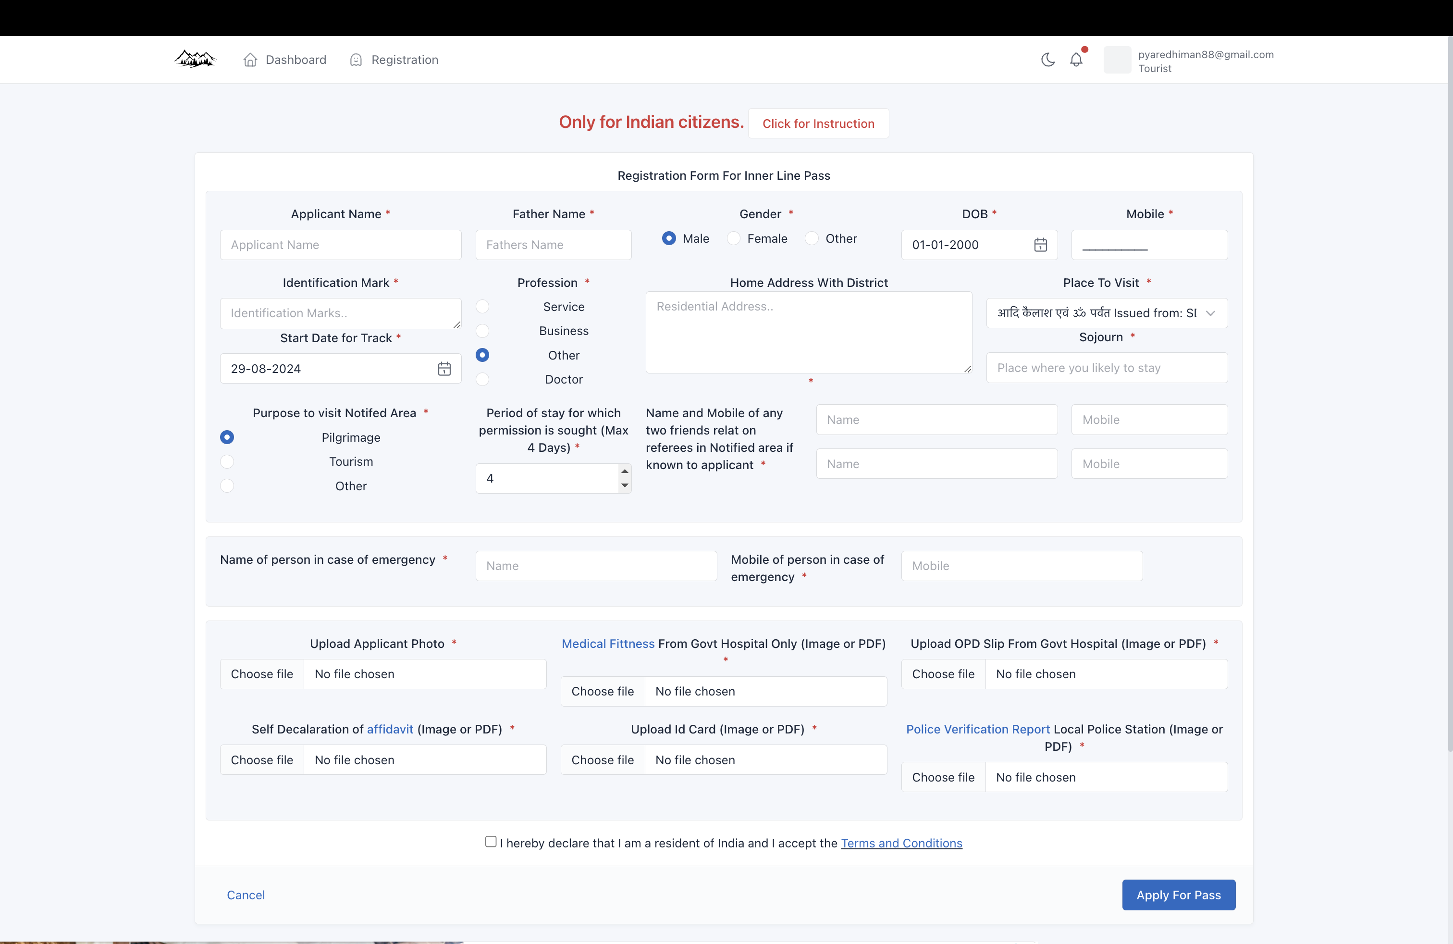This screenshot has width=1453, height=944.
Task: Click the second referee Mobile field
Action: 1150,463
